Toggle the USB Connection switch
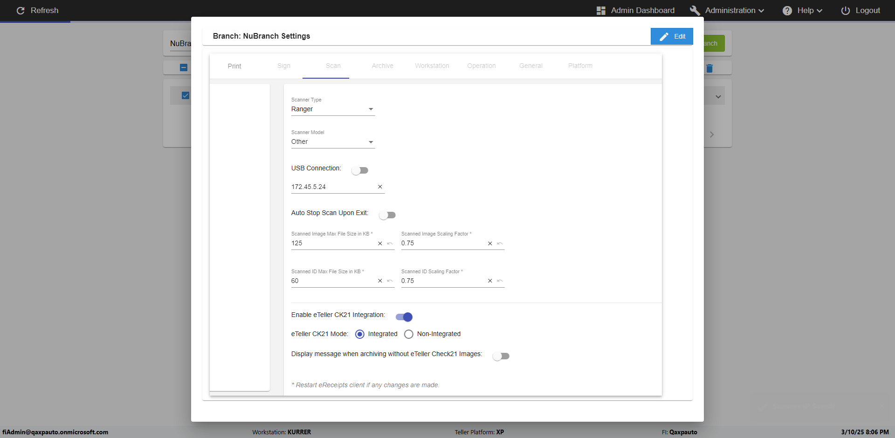 [360, 170]
